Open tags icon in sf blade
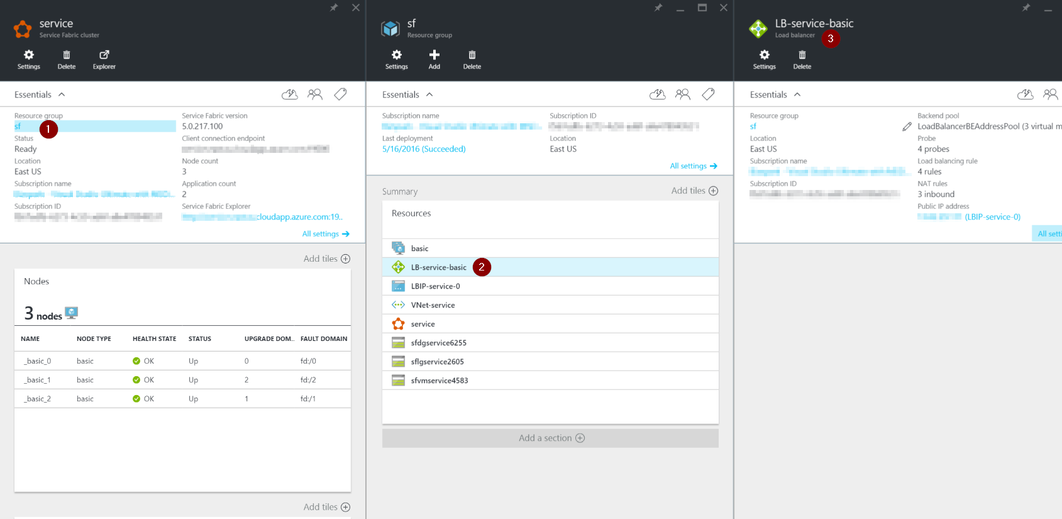The width and height of the screenshot is (1062, 519). (708, 94)
